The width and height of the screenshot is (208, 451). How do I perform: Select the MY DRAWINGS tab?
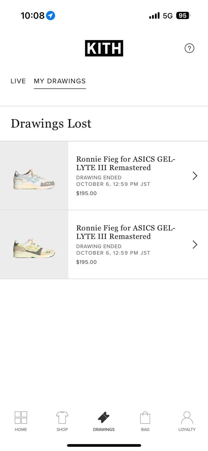coord(60,81)
